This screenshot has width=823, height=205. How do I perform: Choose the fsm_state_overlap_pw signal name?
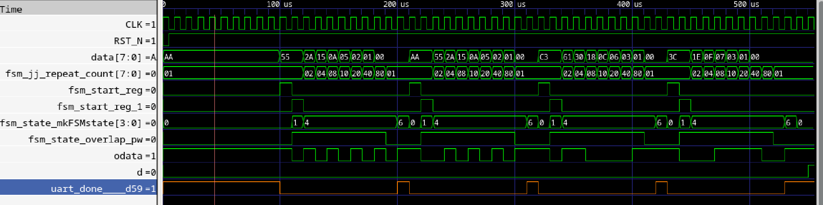click(x=92, y=139)
